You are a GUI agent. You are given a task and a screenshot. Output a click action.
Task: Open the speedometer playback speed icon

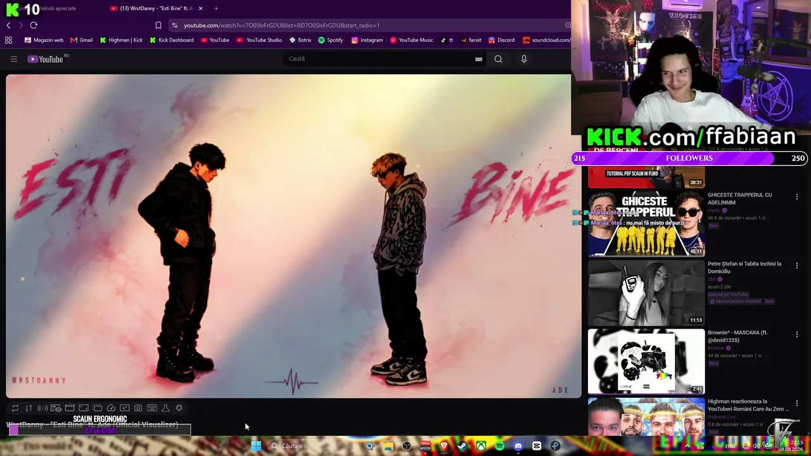click(111, 408)
